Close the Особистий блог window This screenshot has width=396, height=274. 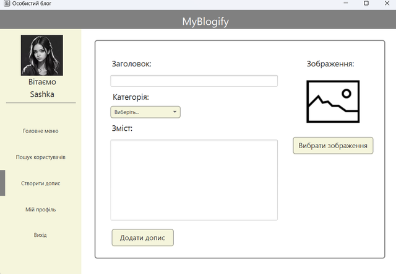click(x=387, y=3)
